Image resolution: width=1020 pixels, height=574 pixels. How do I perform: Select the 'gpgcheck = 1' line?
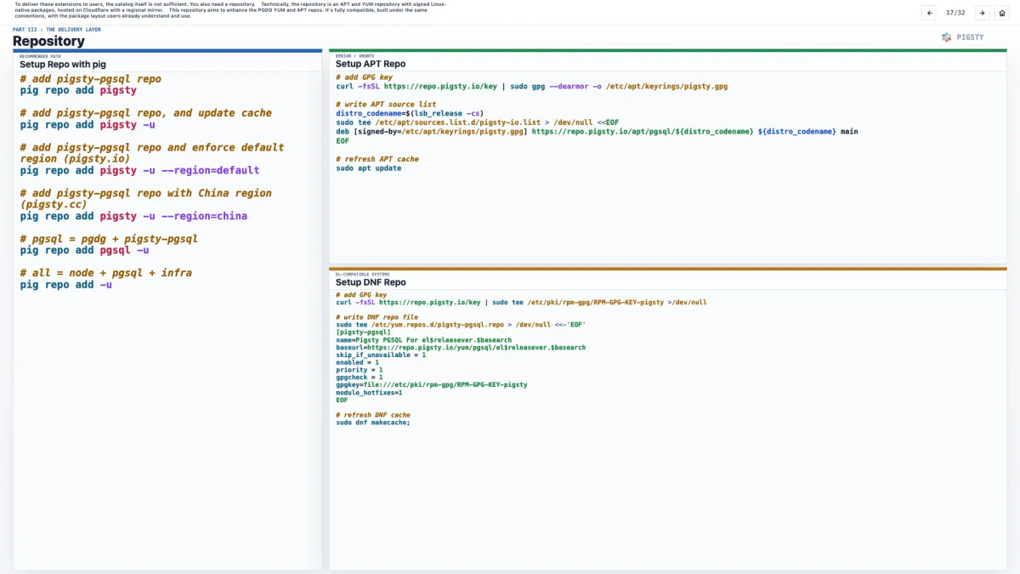pyautogui.click(x=360, y=378)
